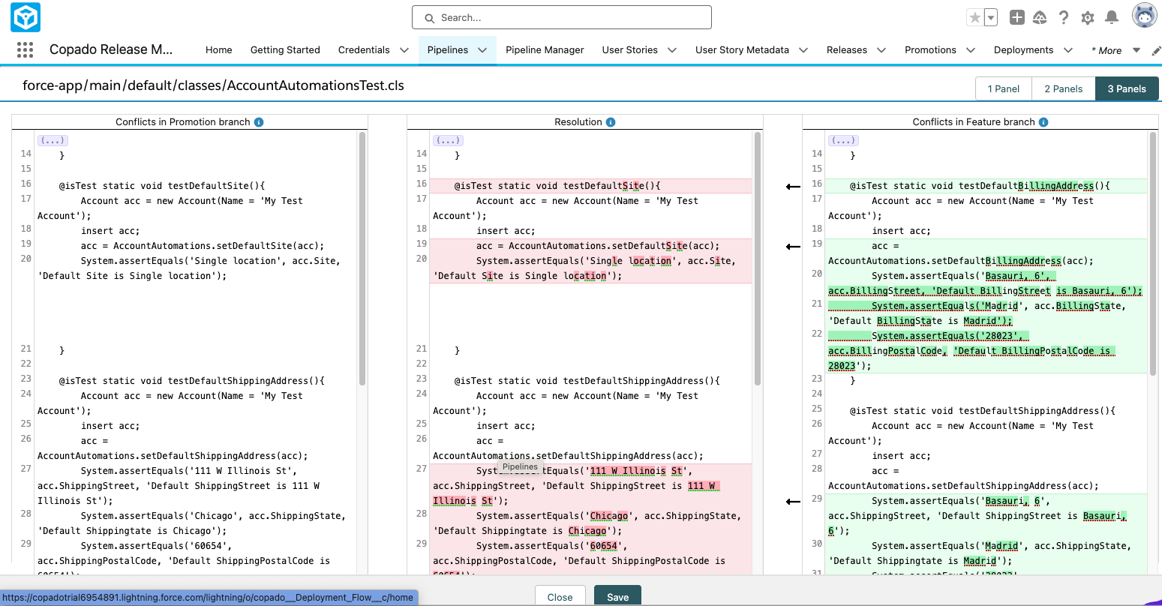Screen dimensions: 1162x606
Task: Open the Salesforce Help question mark
Action: (x=1064, y=17)
